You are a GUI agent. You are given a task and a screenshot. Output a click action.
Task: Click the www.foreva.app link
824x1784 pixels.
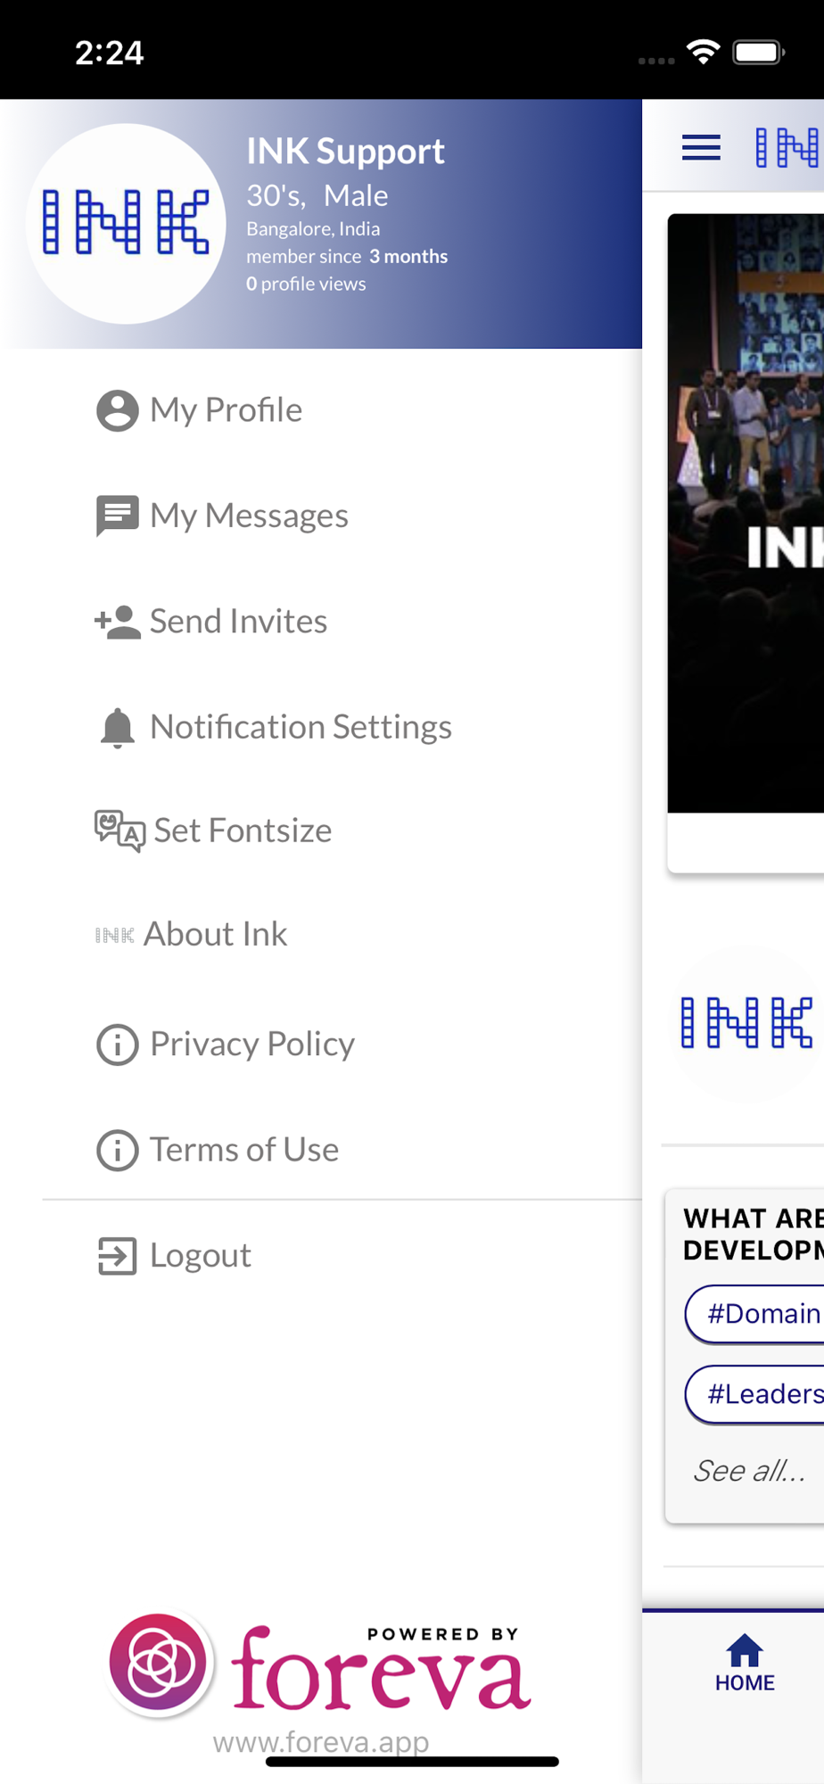pos(321,1741)
